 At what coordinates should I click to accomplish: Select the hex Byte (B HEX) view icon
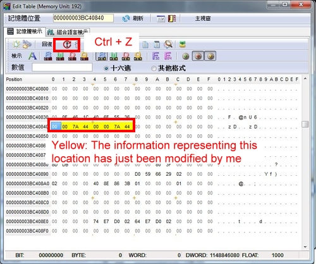[x=102, y=56]
